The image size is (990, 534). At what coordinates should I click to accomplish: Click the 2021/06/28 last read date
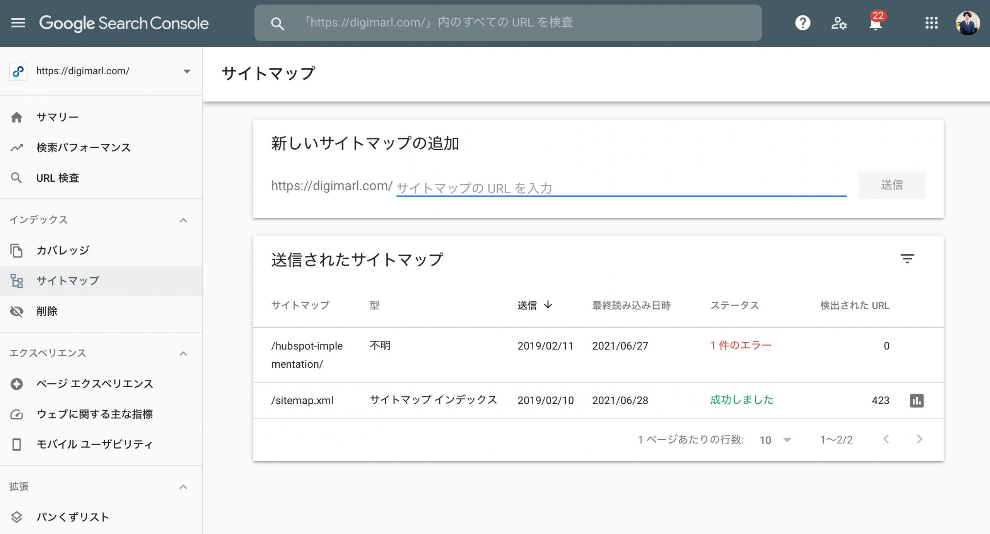click(x=620, y=401)
